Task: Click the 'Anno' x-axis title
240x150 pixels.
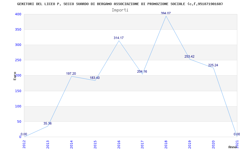Action: click(x=232, y=147)
